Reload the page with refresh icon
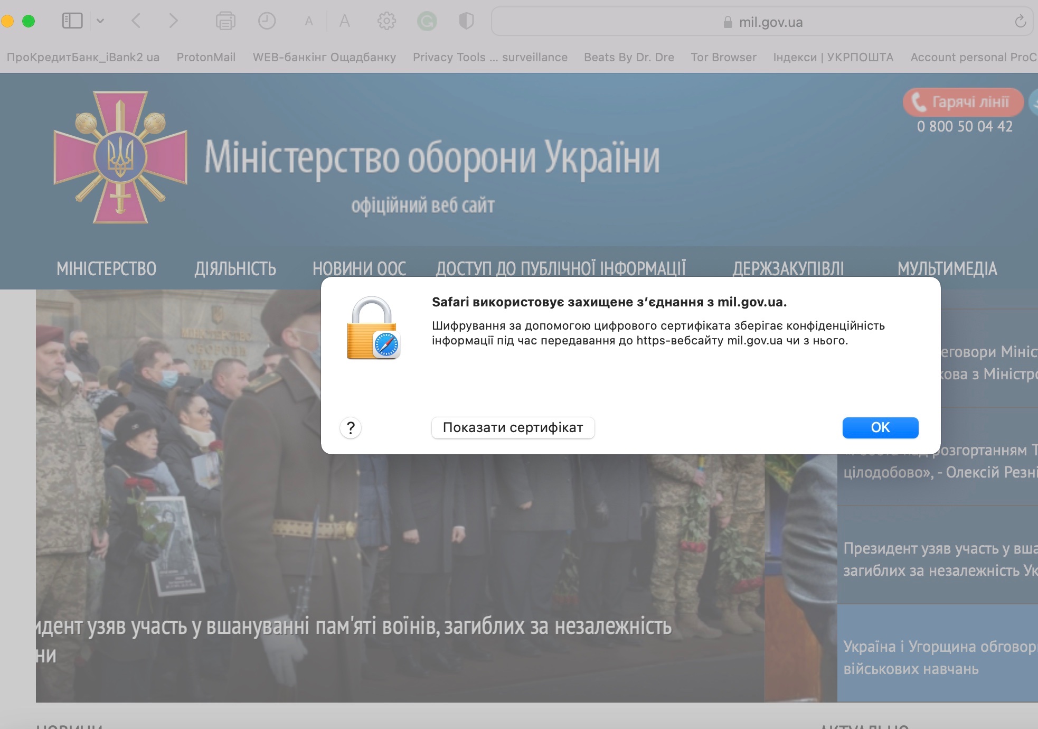This screenshot has height=729, width=1038. (x=1020, y=22)
